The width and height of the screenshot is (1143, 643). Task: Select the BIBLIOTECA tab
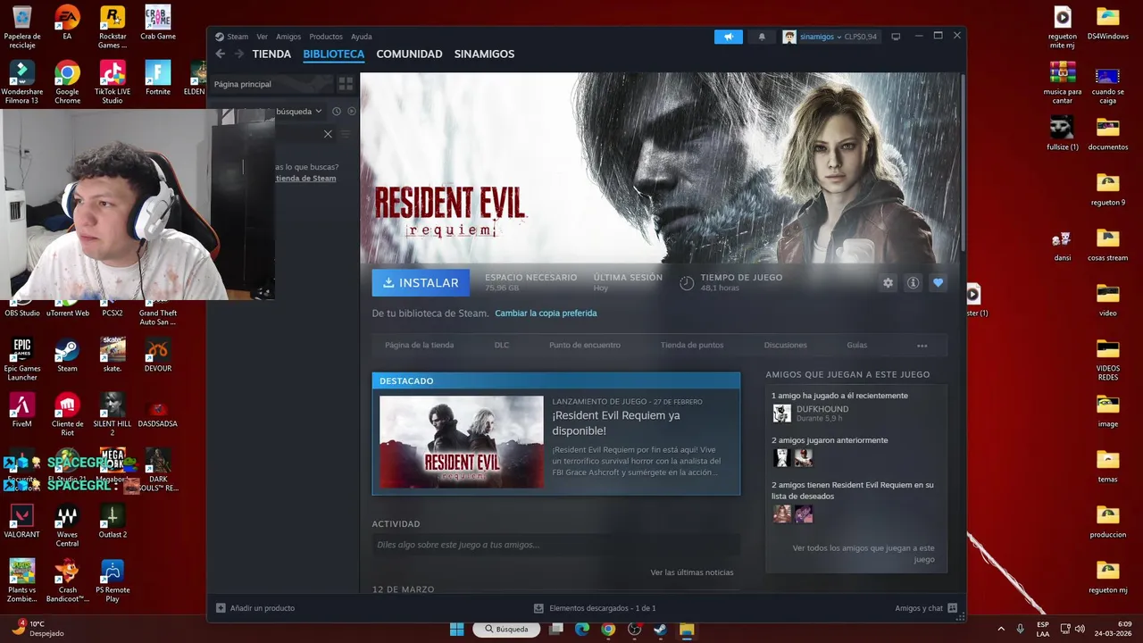pyautogui.click(x=334, y=54)
